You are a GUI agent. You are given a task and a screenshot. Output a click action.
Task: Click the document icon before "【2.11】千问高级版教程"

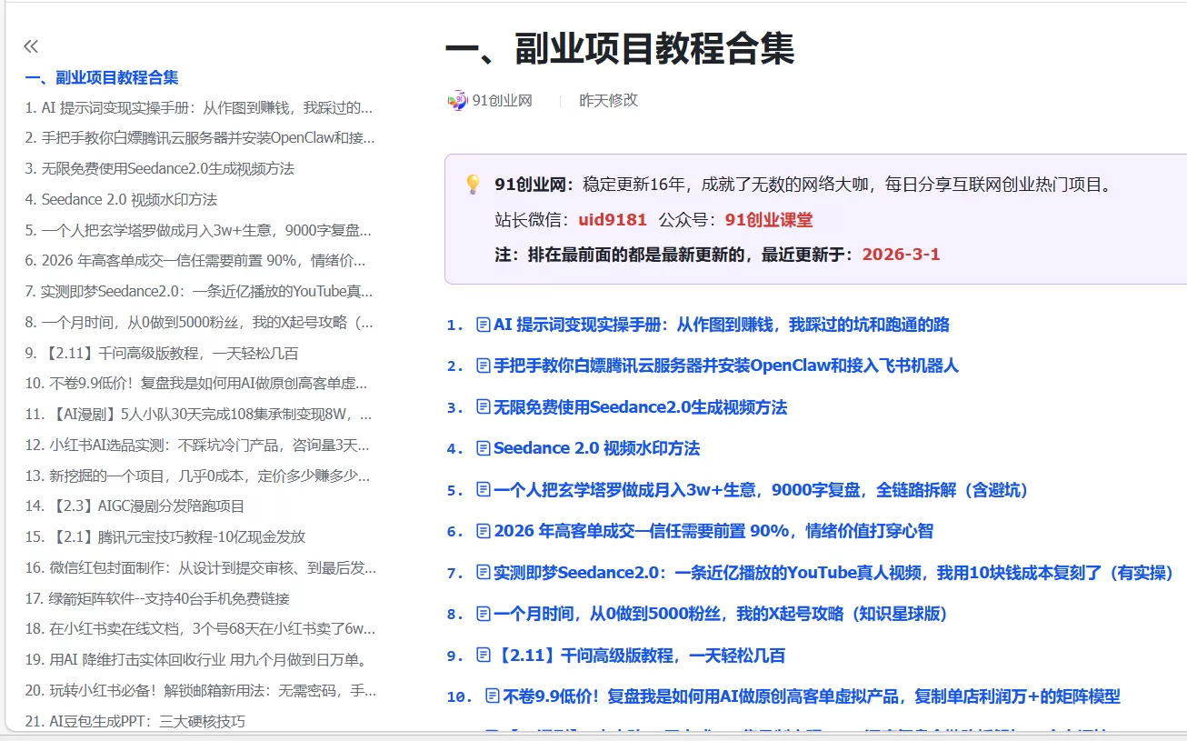click(484, 655)
